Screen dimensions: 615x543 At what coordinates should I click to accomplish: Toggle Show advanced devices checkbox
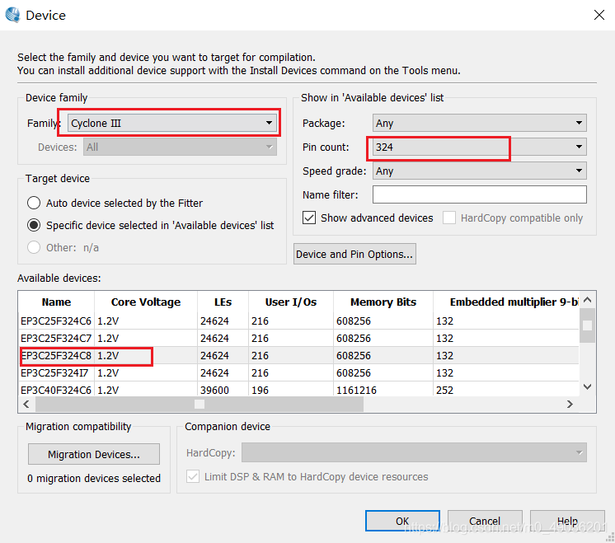[309, 218]
